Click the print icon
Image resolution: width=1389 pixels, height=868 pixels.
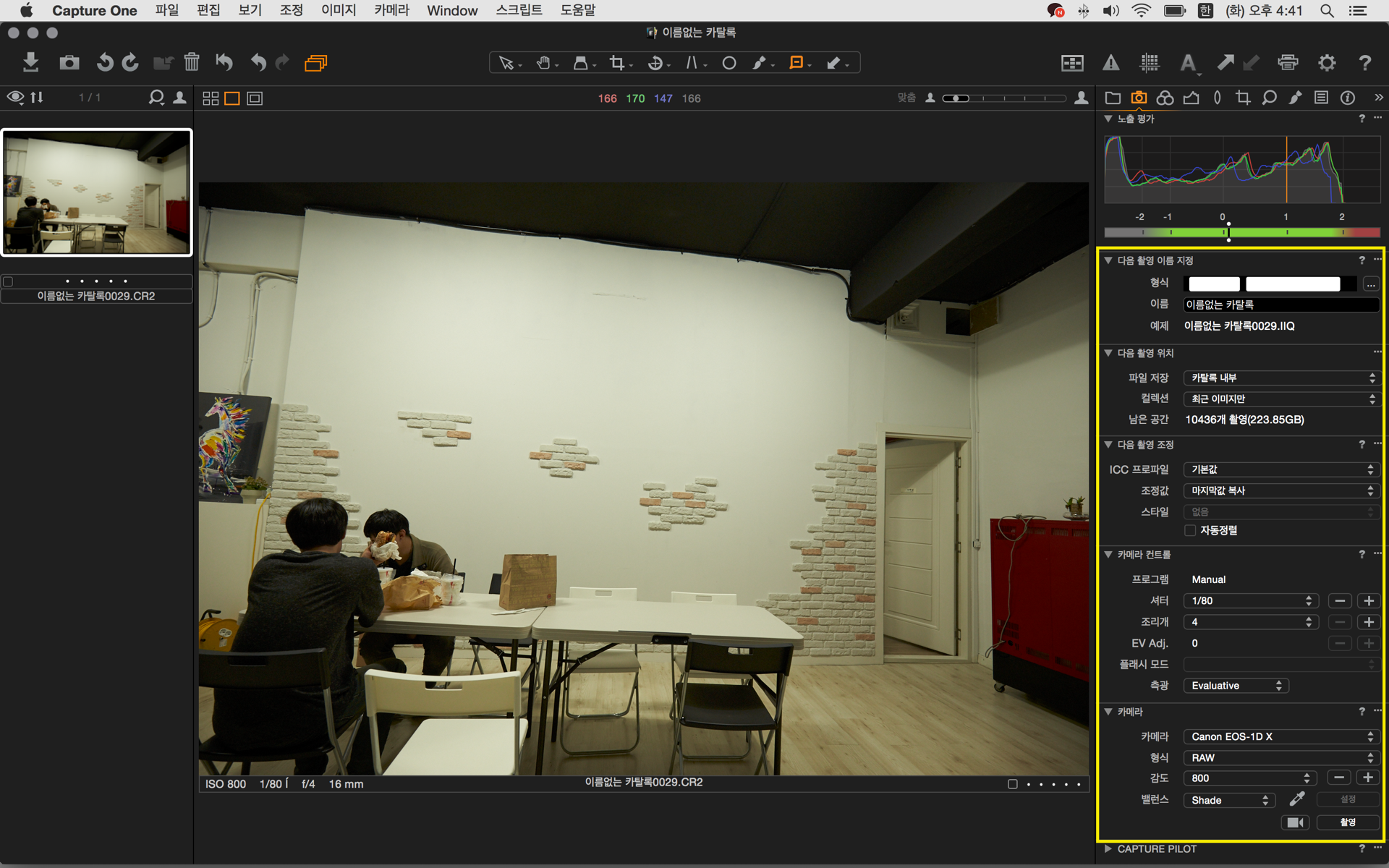coord(1288,63)
